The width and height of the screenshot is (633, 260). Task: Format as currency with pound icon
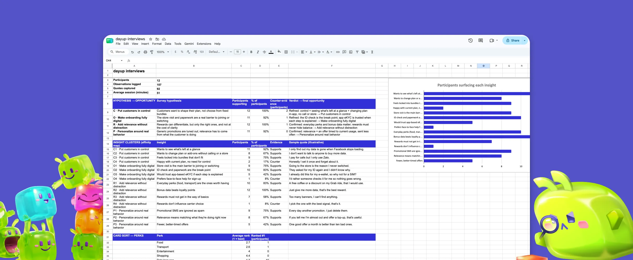click(175, 52)
